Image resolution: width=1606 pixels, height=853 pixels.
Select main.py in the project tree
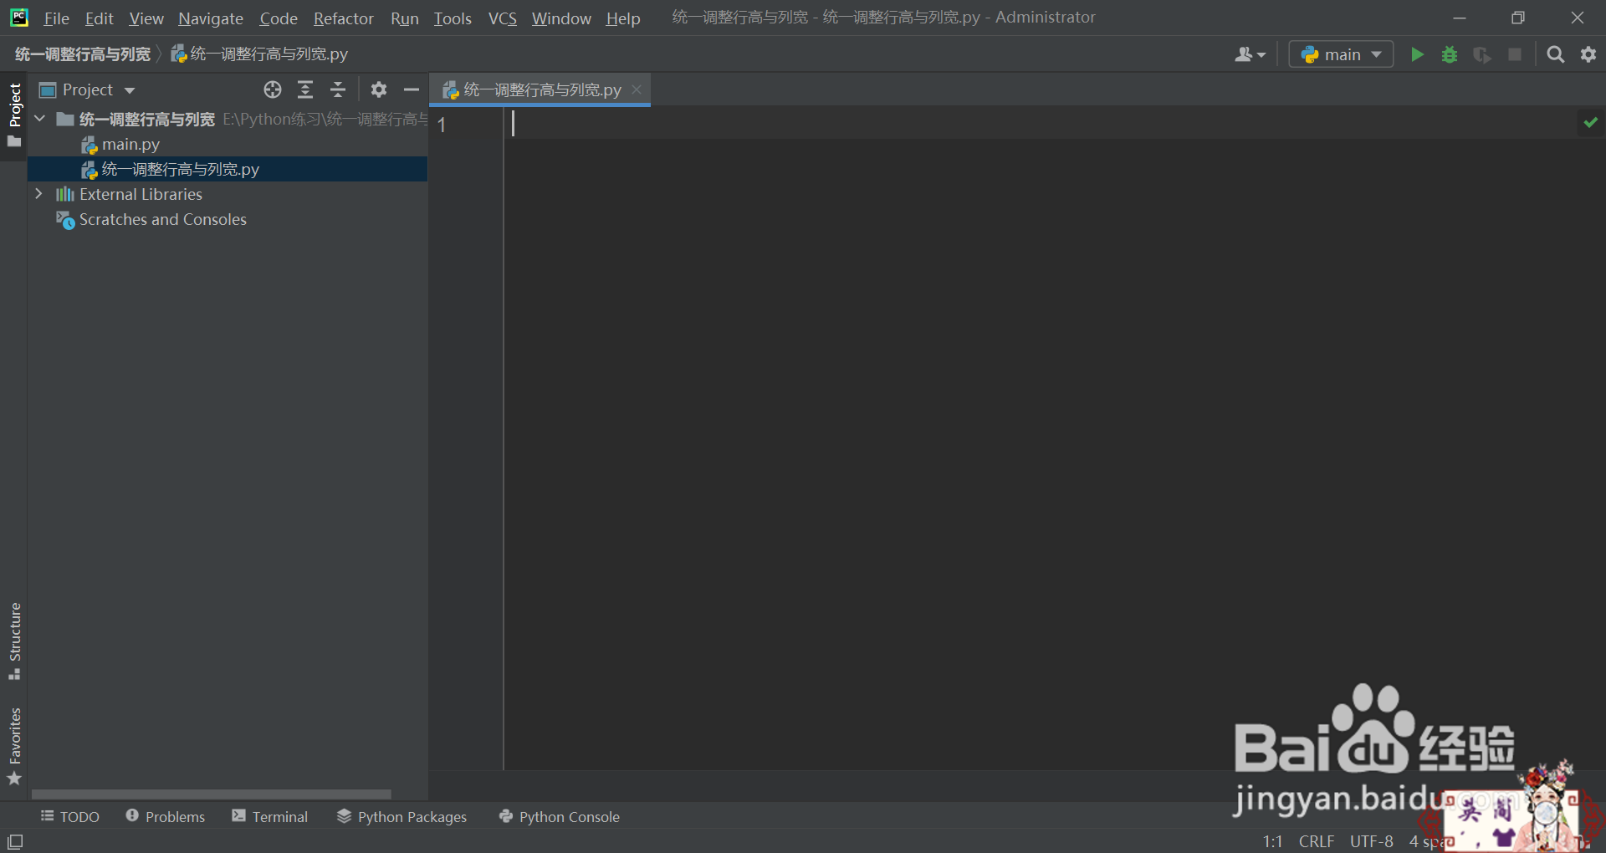click(130, 144)
